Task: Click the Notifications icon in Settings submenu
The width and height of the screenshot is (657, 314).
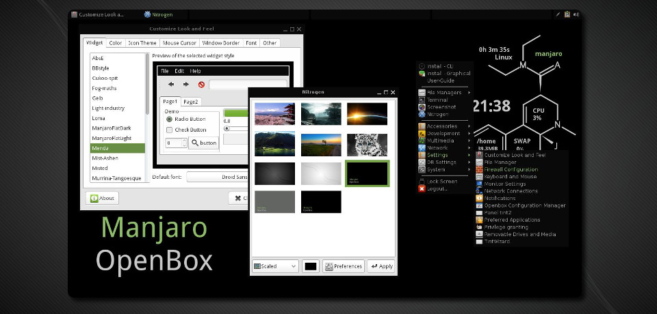Action: tap(479, 198)
